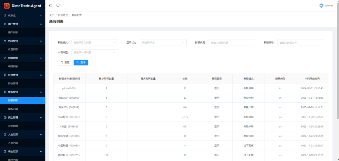Click the 主页 breadcrumb link

click(52, 15)
